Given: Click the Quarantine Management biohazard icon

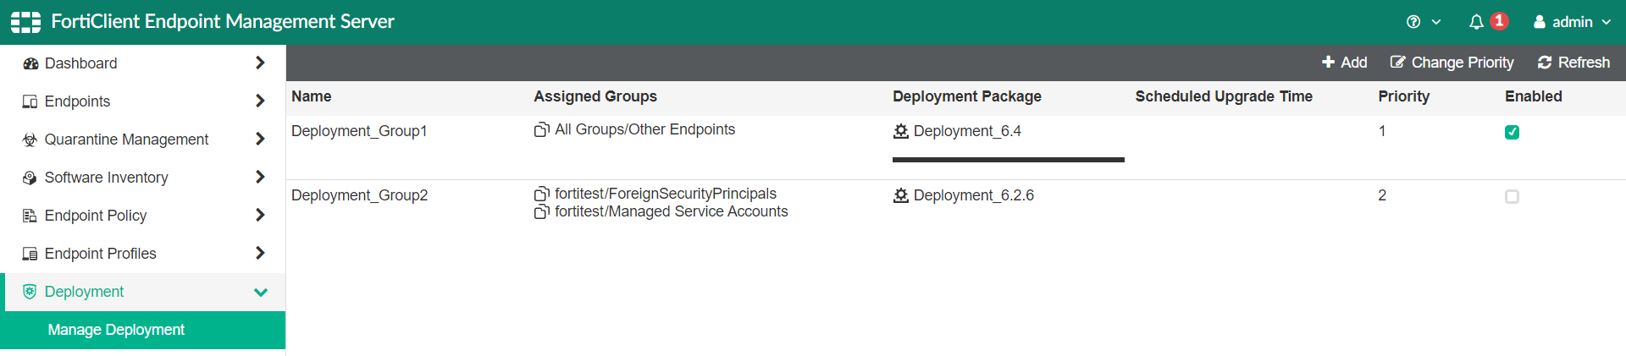Looking at the screenshot, I should 30,140.
